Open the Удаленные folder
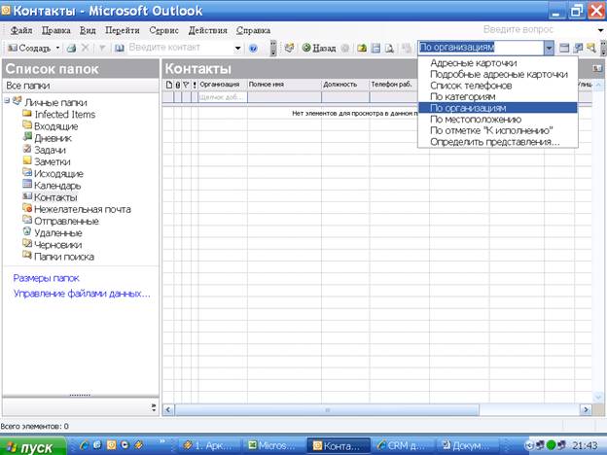 pos(57,233)
